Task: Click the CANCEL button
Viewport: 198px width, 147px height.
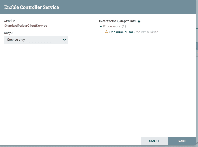Action: coord(154,141)
